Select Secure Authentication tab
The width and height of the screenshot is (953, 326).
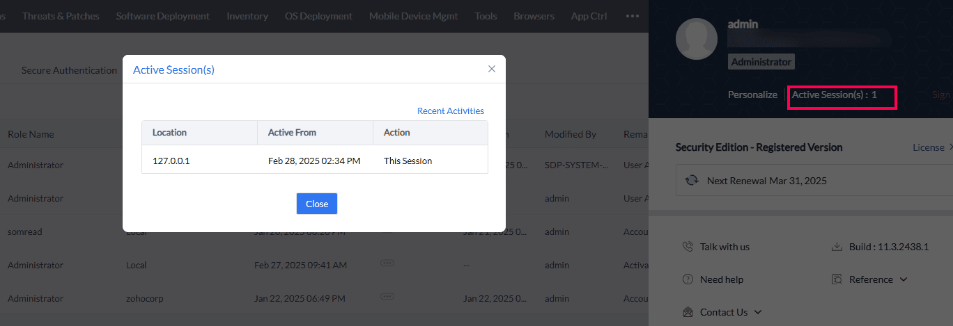point(69,70)
